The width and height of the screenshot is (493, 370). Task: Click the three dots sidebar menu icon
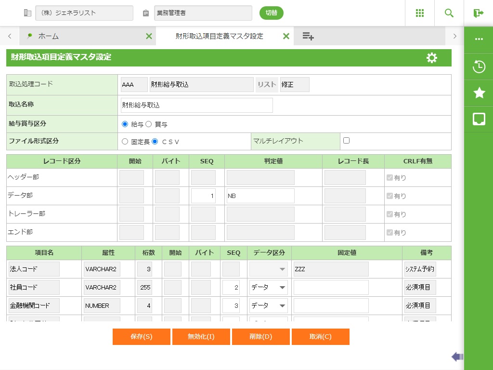[479, 40]
